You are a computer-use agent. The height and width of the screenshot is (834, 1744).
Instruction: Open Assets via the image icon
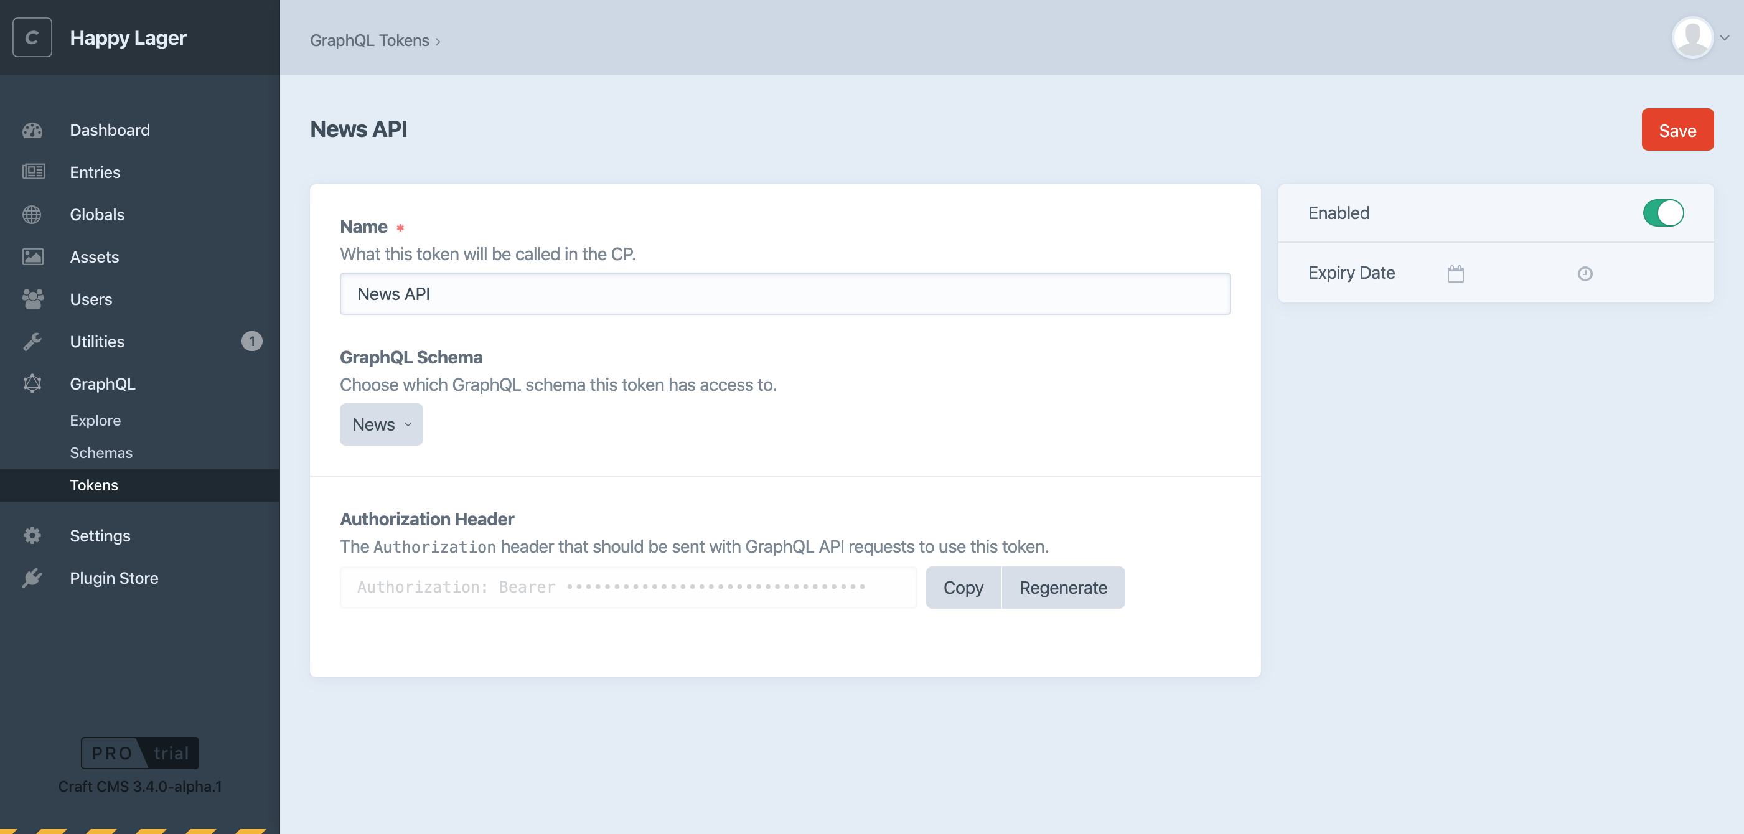coord(32,256)
